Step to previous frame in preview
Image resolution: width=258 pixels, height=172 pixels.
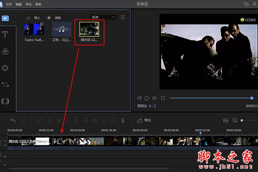point(139,98)
